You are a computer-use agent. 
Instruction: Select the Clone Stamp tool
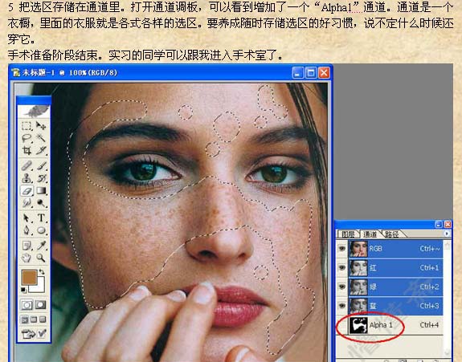pyautogui.click(x=27, y=178)
